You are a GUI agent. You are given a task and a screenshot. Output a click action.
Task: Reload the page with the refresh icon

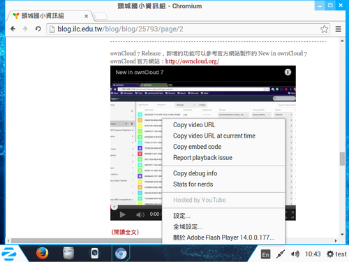coord(38,29)
